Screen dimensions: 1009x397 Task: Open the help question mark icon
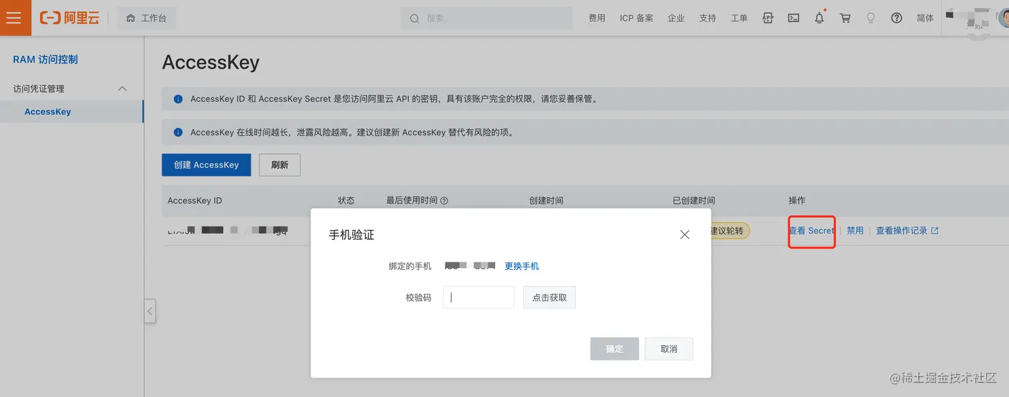897,18
